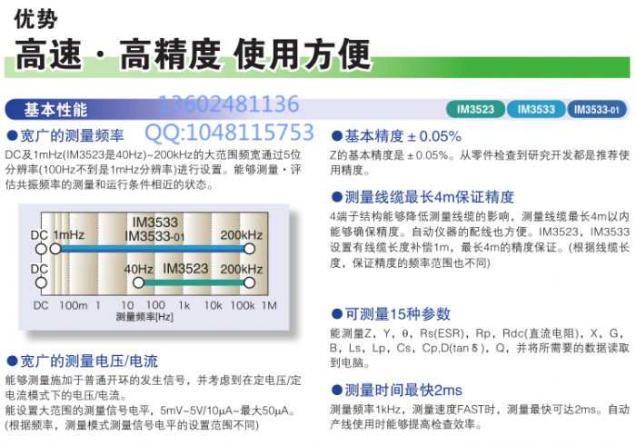Select the light-blue IM3533 model badge
636x445 pixels.
[536, 109]
